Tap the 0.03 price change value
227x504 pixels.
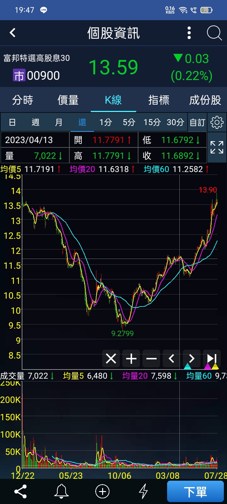[197, 59]
